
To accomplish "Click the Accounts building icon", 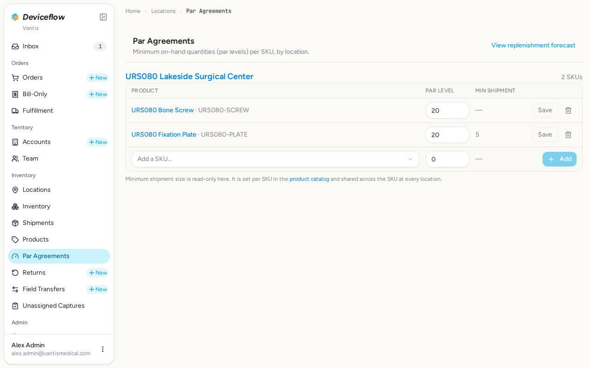I will 15,142.
